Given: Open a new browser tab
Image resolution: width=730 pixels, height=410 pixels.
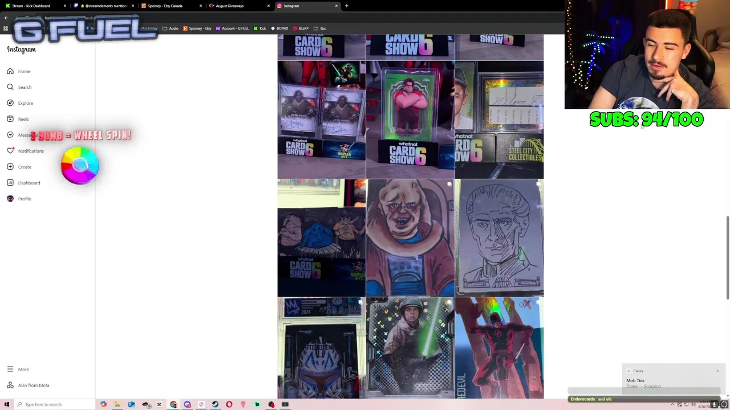Looking at the screenshot, I should 347,6.
